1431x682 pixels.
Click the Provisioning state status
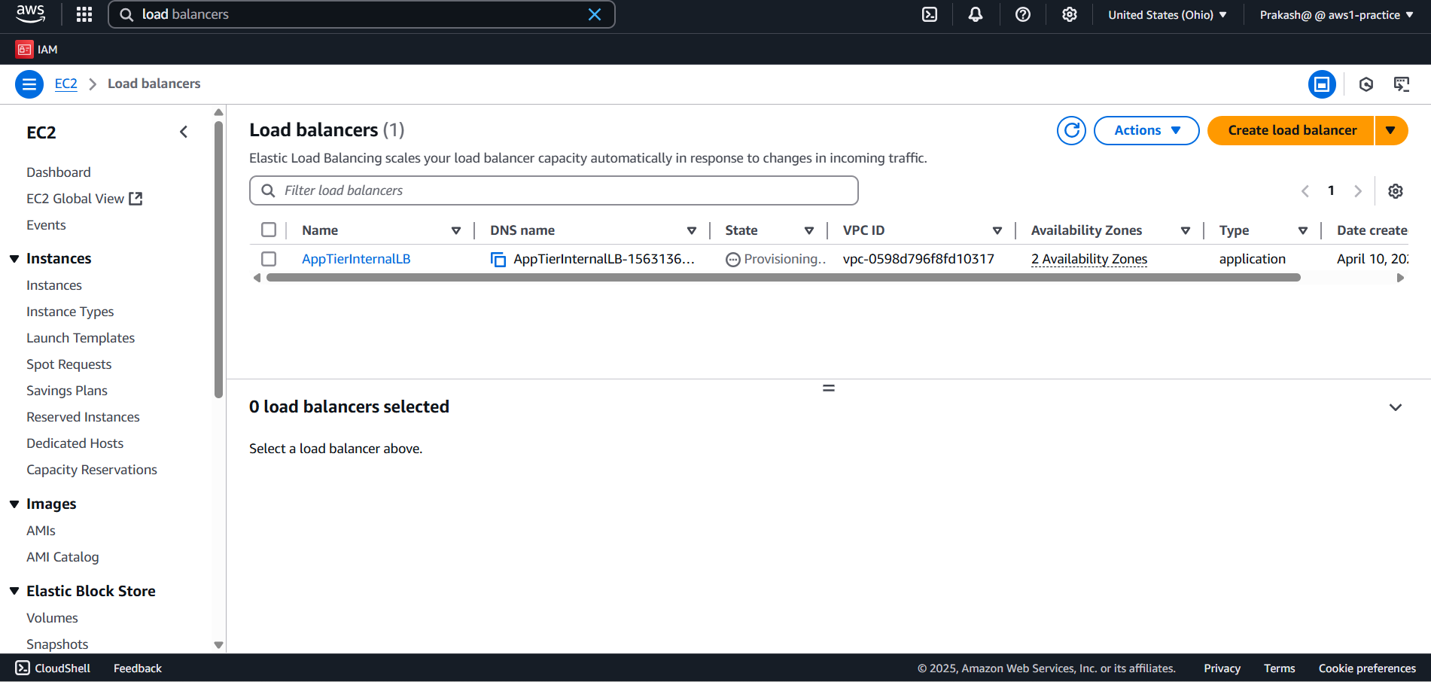point(775,259)
